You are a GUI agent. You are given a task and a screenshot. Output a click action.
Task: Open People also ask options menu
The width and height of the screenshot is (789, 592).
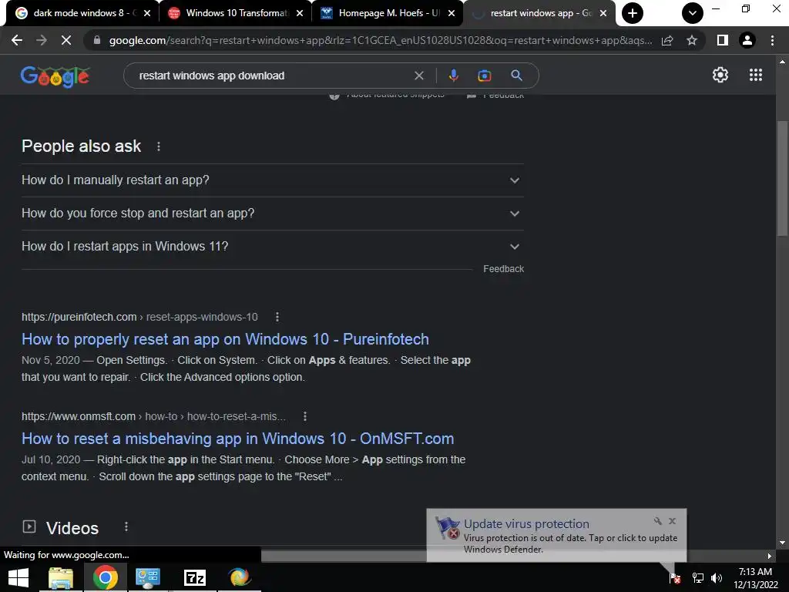159,146
